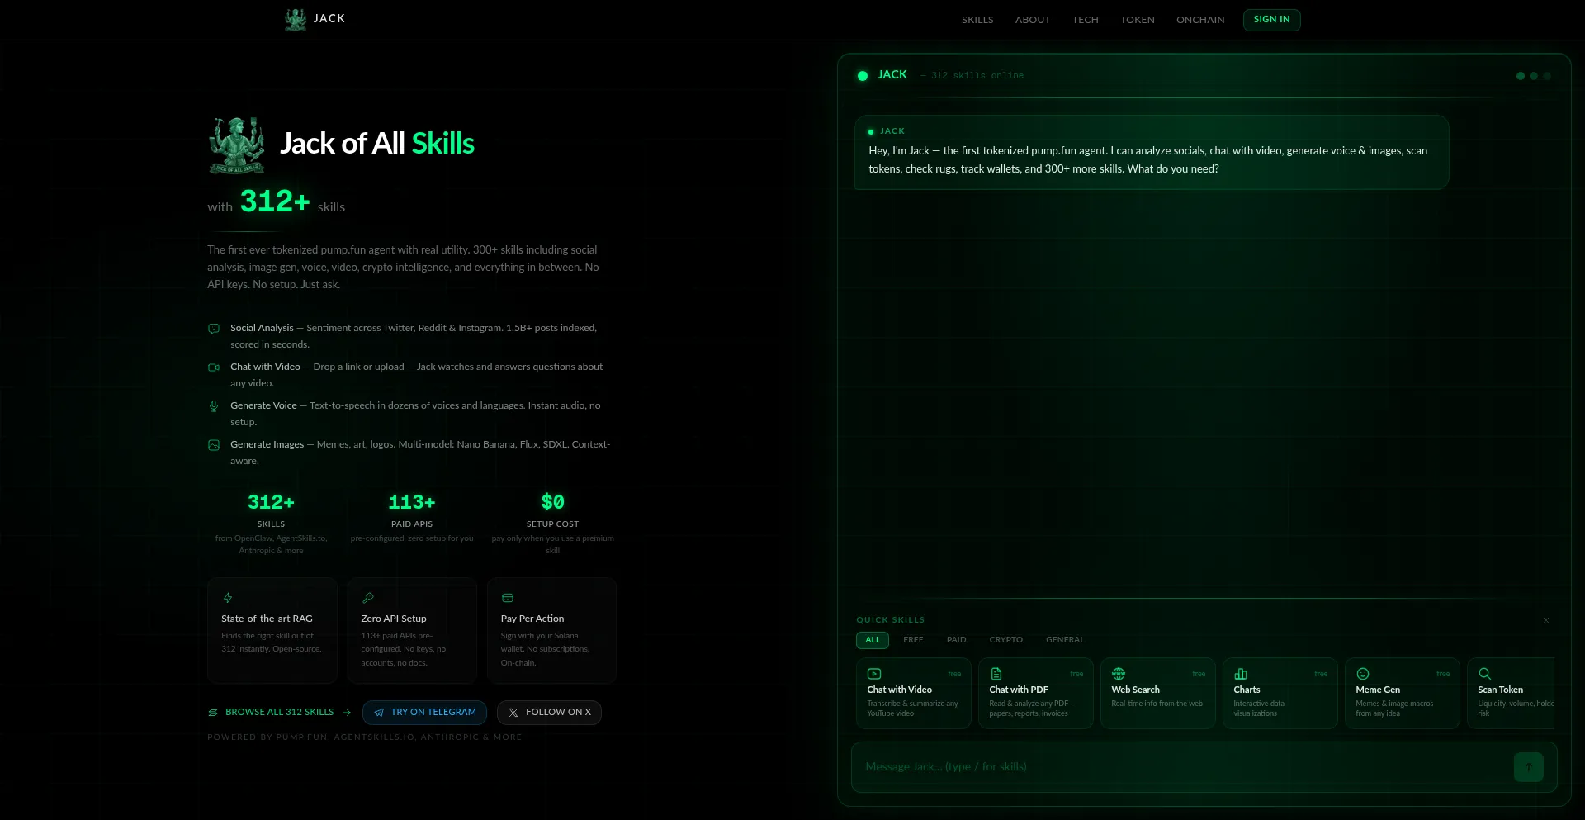Viewport: 1585px width, 820px height.
Task: Select the ALL quick skills filter
Action: [873, 640]
